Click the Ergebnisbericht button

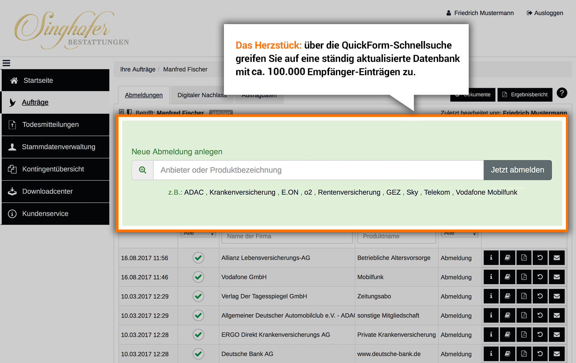525,95
